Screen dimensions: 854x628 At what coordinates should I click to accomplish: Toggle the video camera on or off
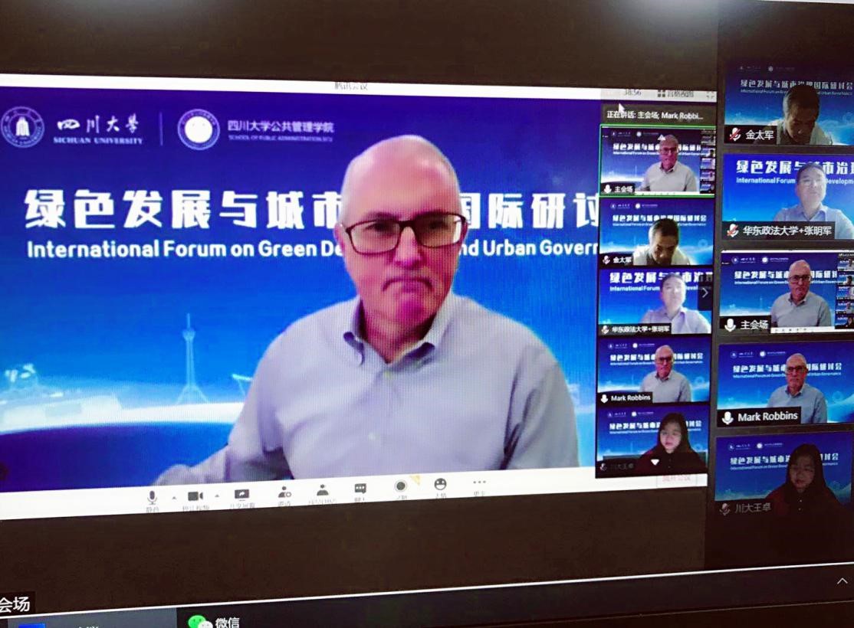coord(195,496)
